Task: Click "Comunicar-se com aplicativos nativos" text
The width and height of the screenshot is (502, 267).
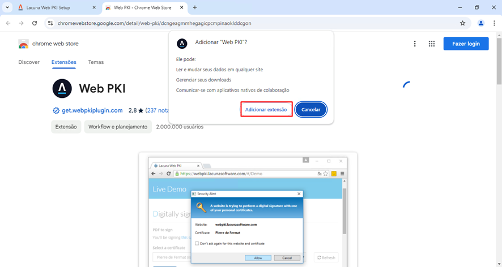Action: click(x=232, y=90)
